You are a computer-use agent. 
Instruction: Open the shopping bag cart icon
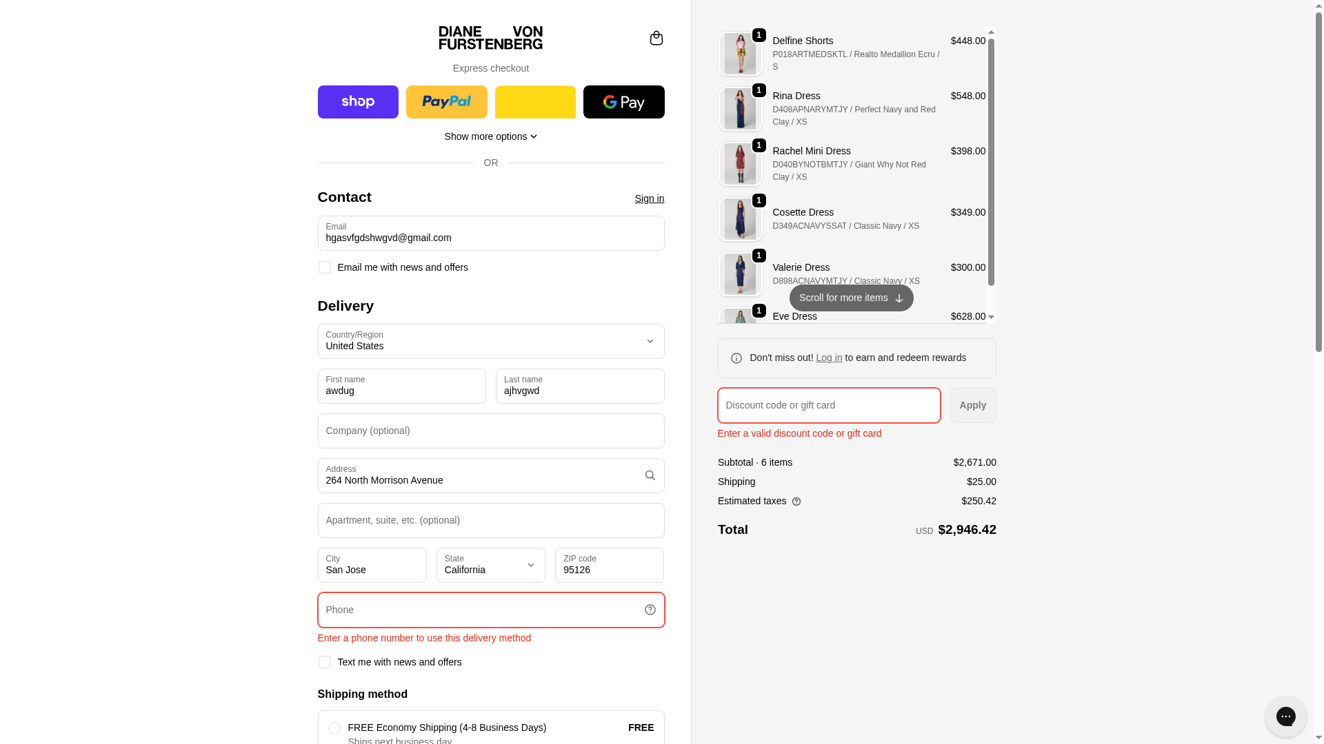[656, 38]
